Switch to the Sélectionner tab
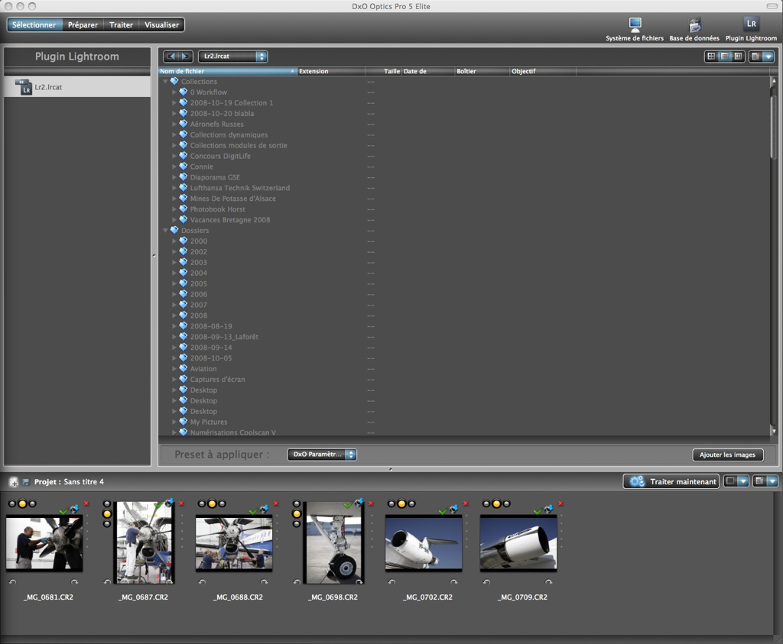The height and width of the screenshot is (644, 783). (x=34, y=25)
